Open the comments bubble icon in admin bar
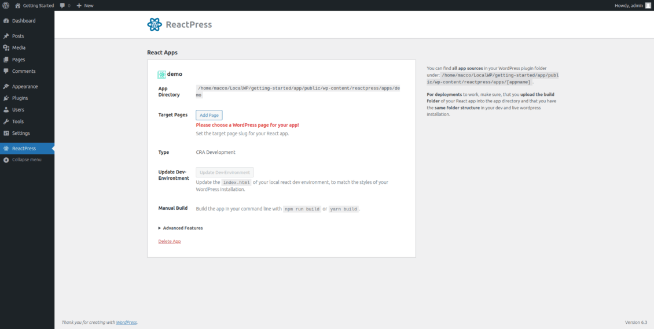 point(63,6)
